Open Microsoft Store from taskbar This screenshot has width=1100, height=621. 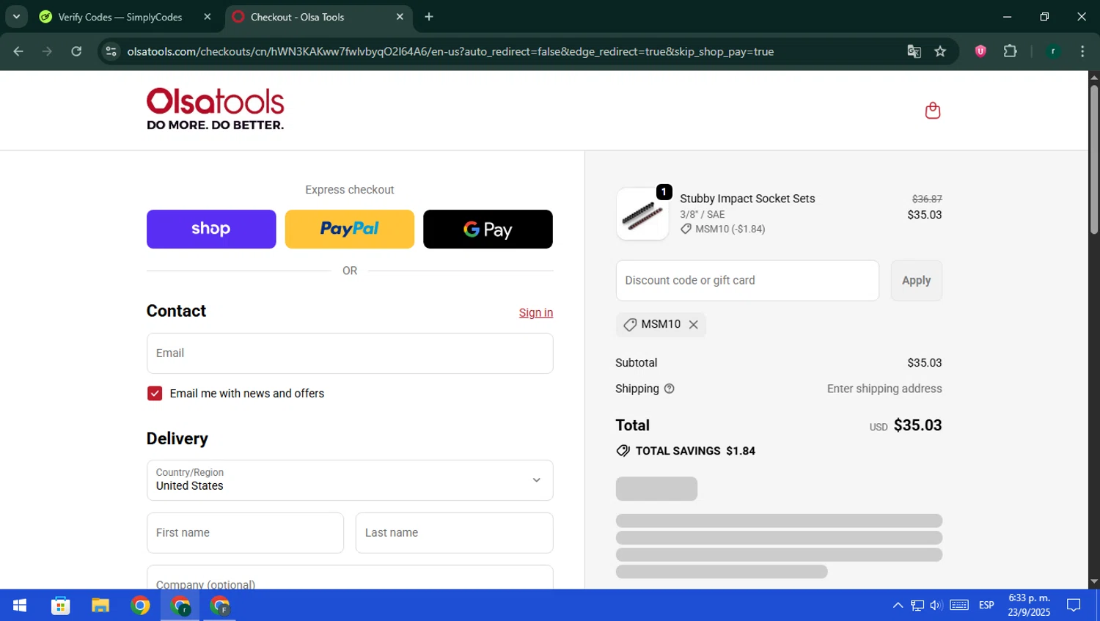[x=60, y=606]
